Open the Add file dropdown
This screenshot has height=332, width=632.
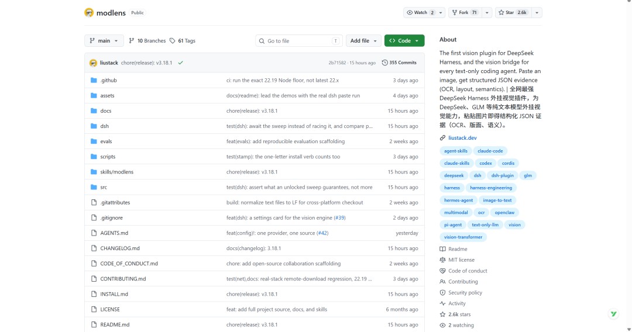coord(363,41)
